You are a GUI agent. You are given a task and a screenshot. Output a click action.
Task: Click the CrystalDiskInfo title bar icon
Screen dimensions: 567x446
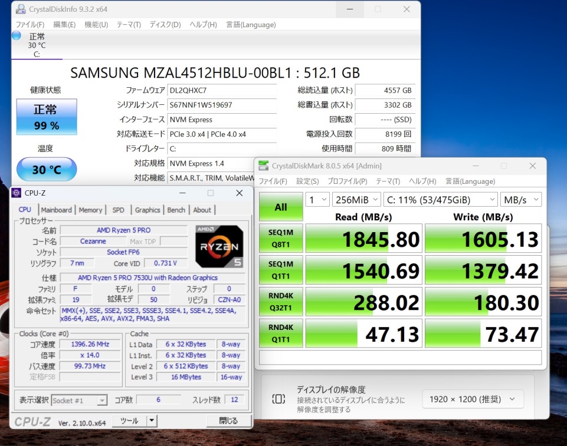tap(20, 9)
